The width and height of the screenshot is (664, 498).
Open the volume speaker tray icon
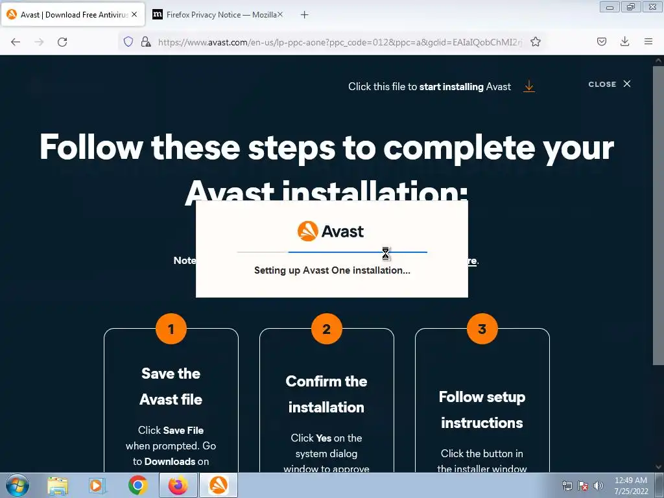[x=599, y=486]
